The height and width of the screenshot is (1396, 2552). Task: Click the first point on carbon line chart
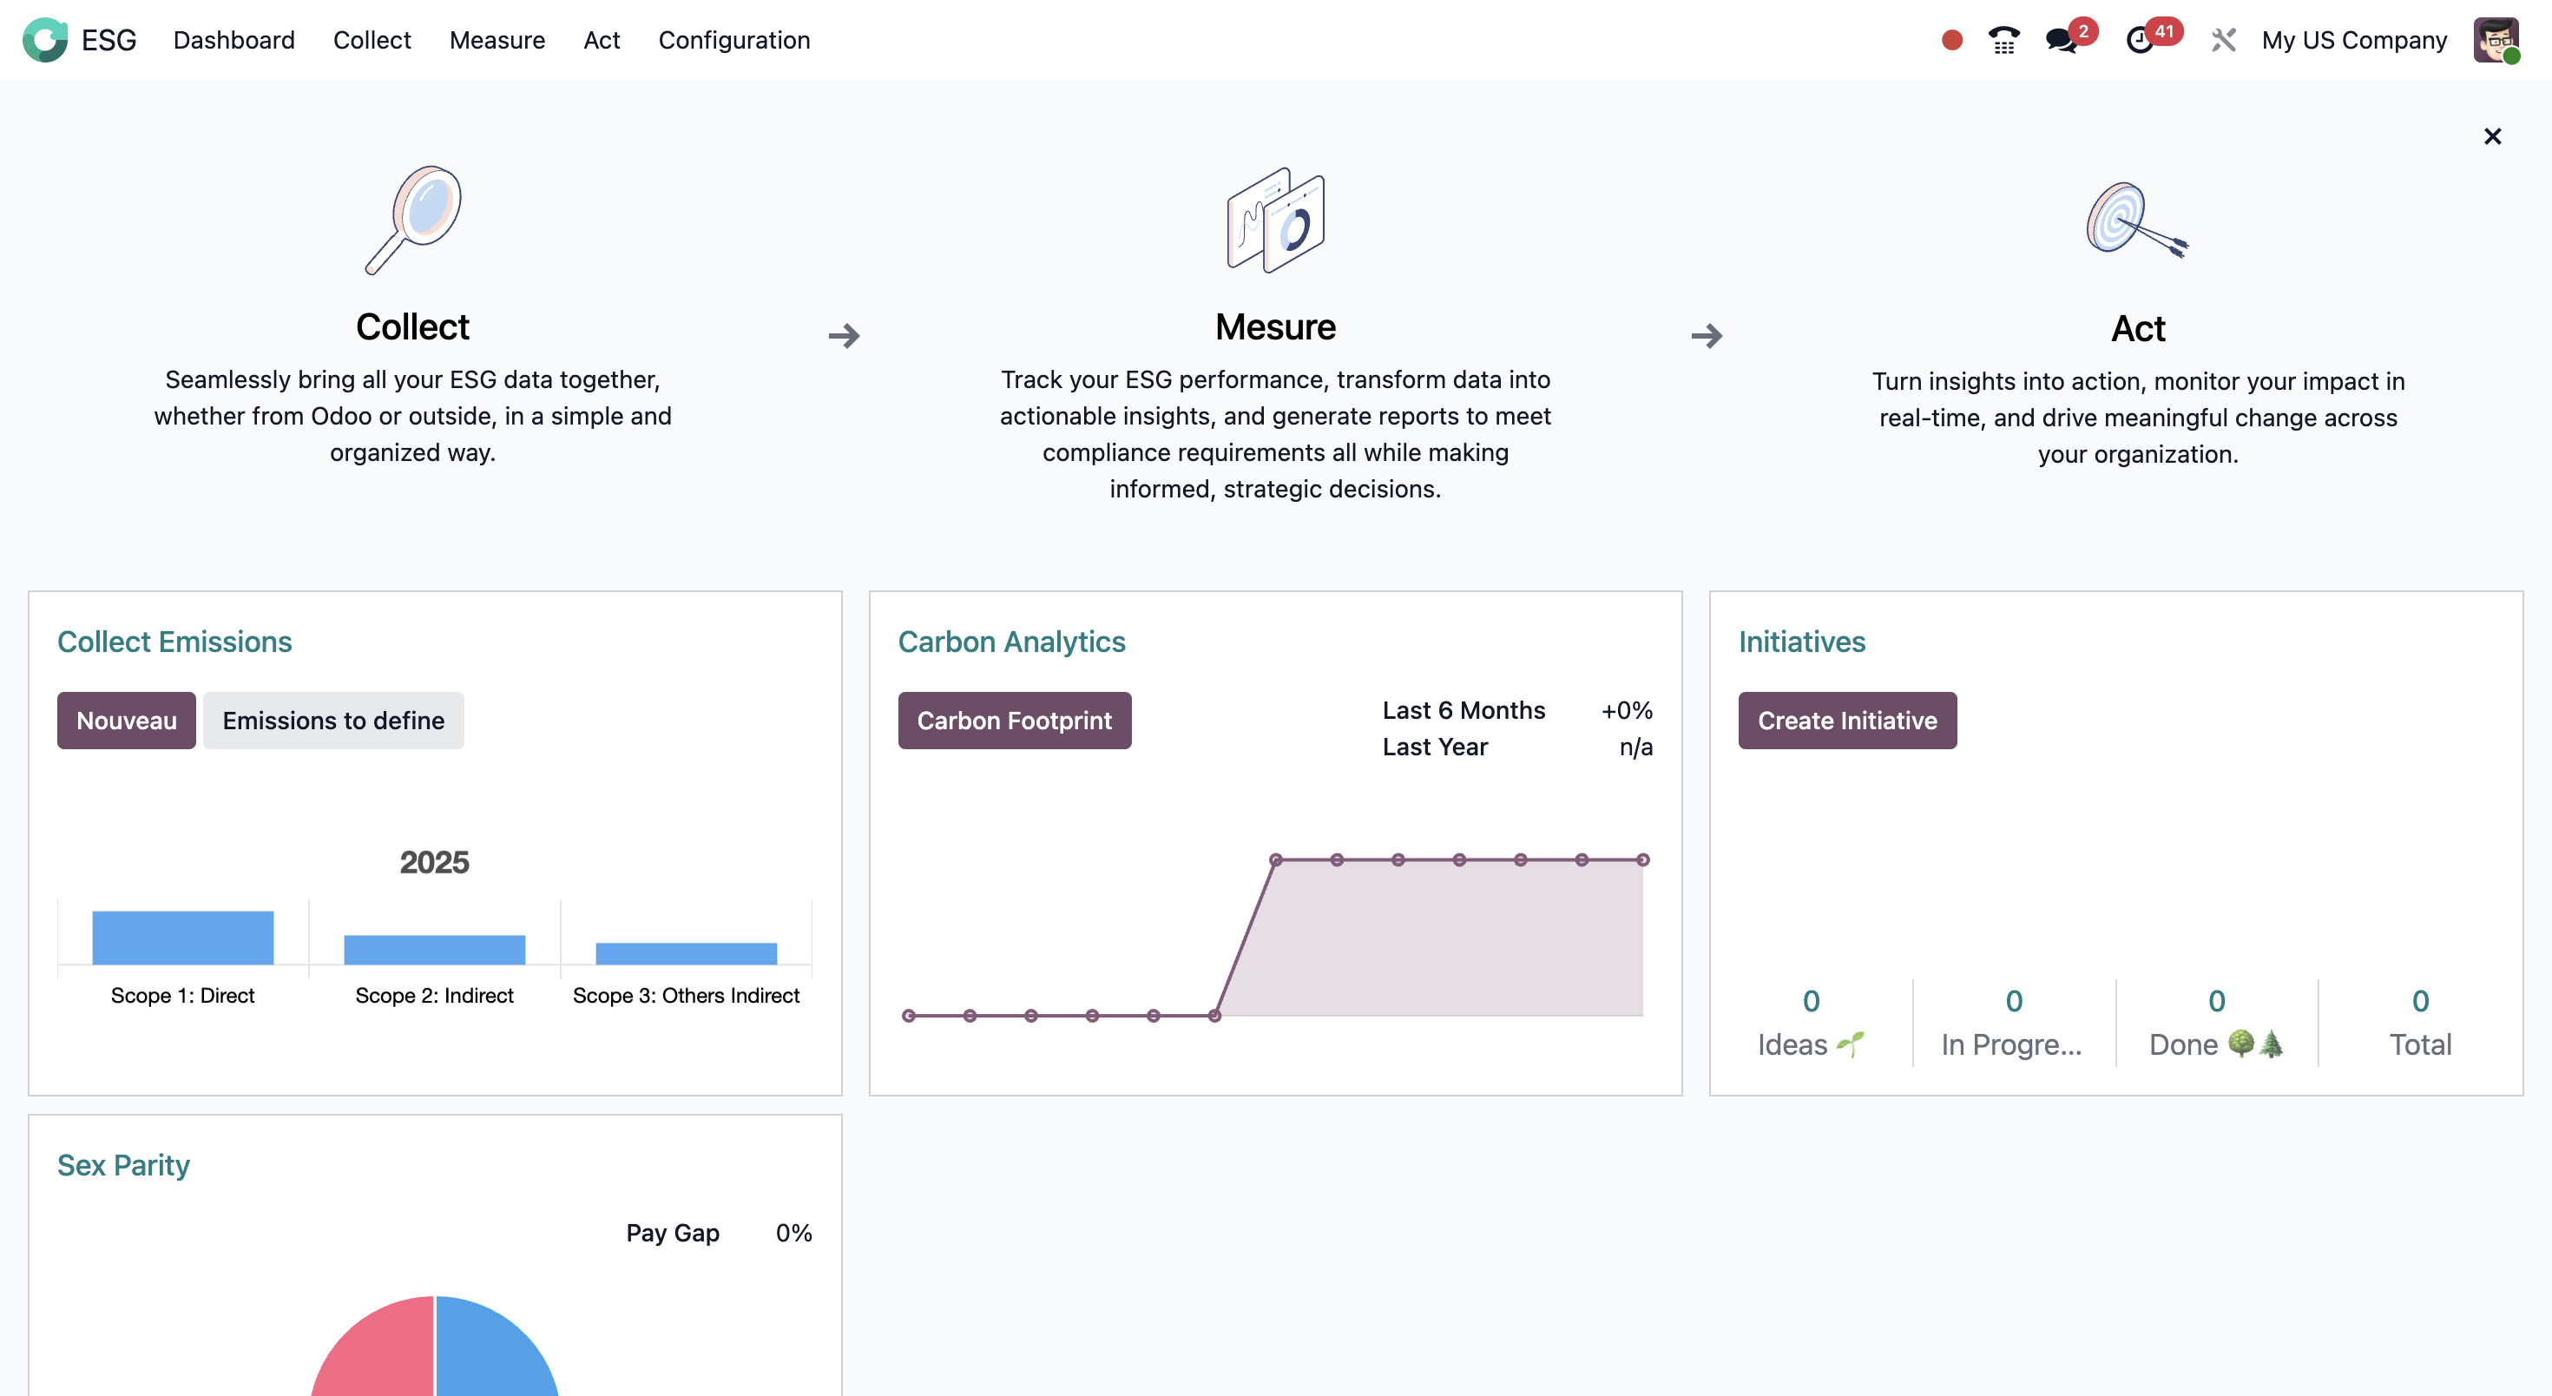(909, 1016)
